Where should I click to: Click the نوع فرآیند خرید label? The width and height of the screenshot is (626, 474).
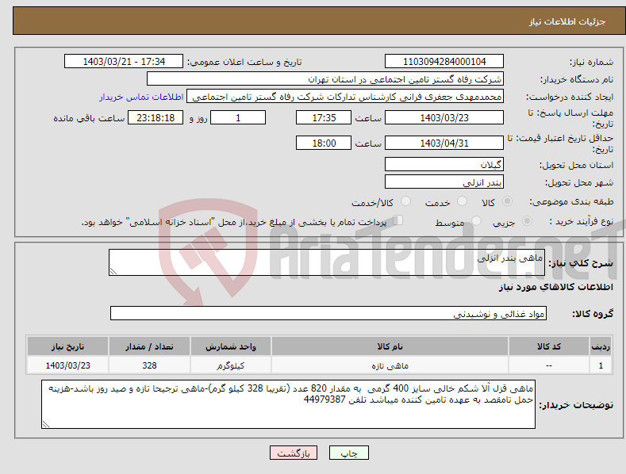582,221
